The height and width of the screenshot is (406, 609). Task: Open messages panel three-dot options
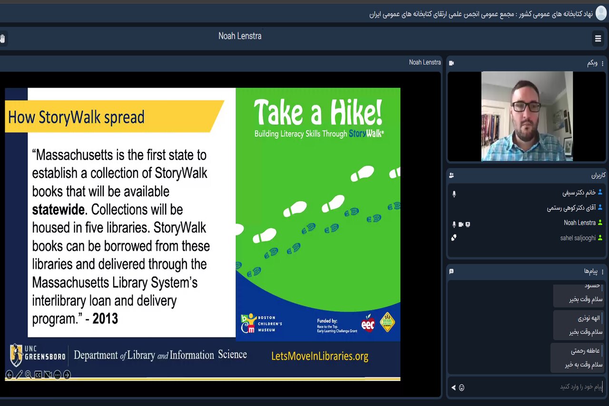(602, 271)
